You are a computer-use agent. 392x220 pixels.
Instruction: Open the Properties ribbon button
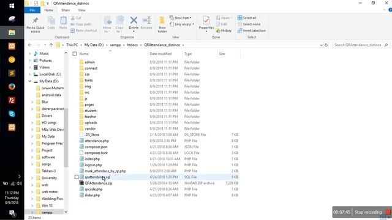206,24
